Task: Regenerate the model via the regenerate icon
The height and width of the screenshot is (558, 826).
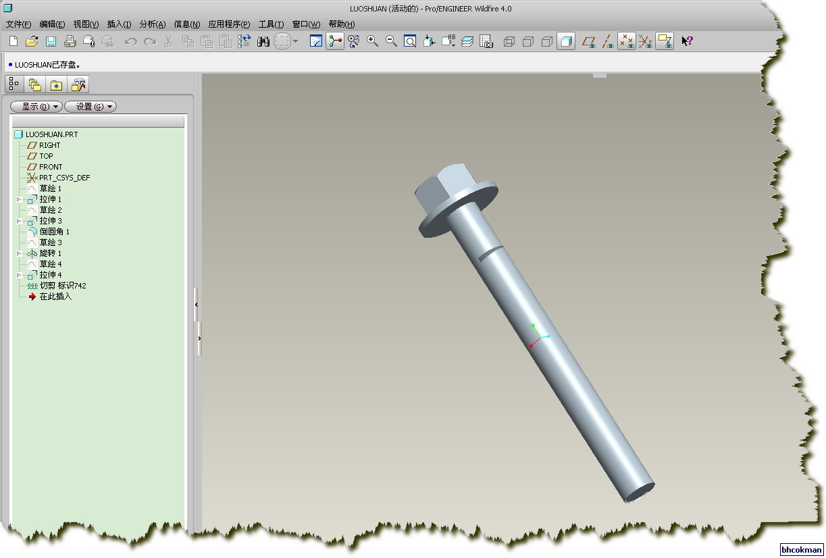Action: tap(244, 41)
